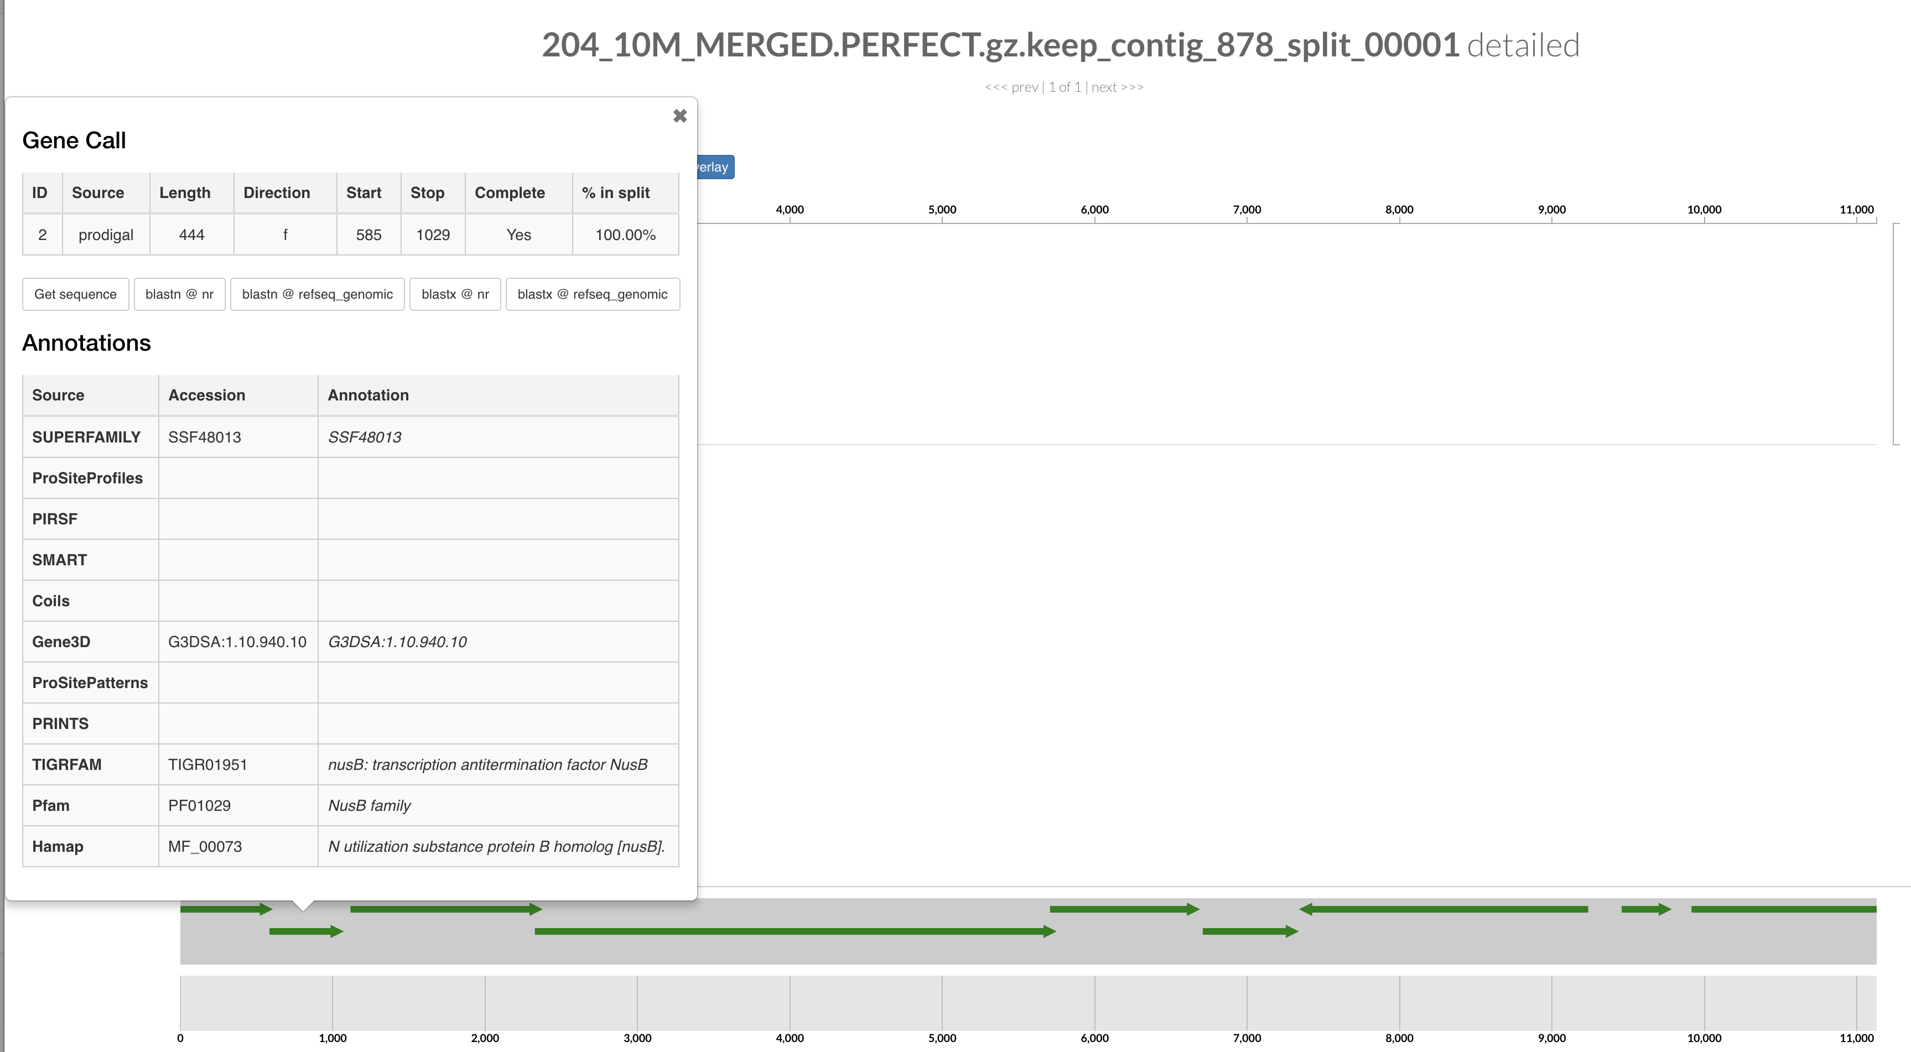
Task: Run "blastx @ nr" search
Action: [455, 294]
